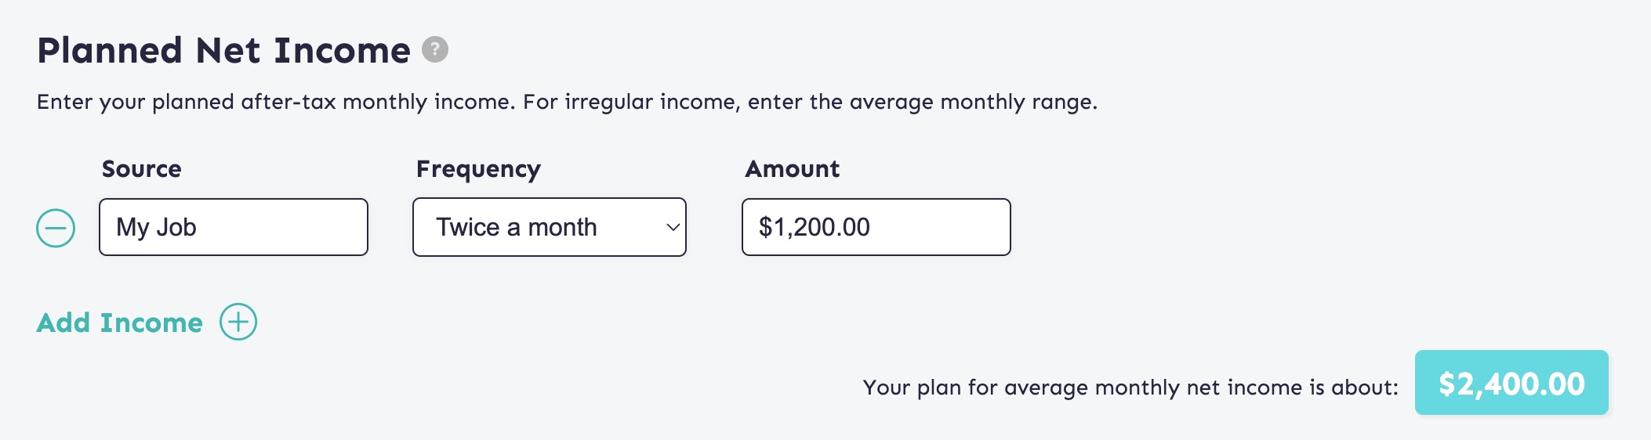The width and height of the screenshot is (1651, 440).
Task: Place cursor after $1,200.00 in Amount
Action: (x=872, y=227)
